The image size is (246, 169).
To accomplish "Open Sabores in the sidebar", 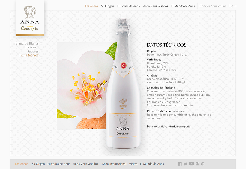I will point(33,51).
